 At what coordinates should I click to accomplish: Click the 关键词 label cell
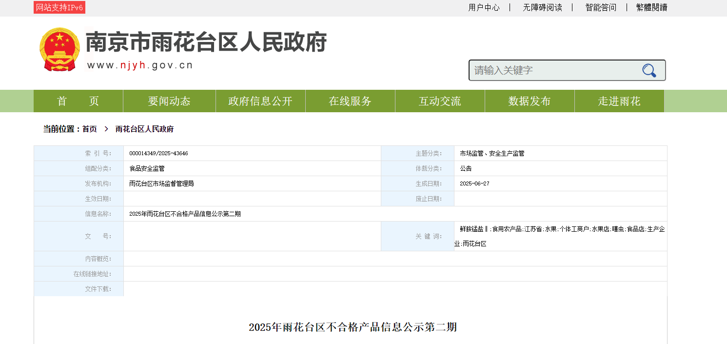pyautogui.click(x=417, y=236)
